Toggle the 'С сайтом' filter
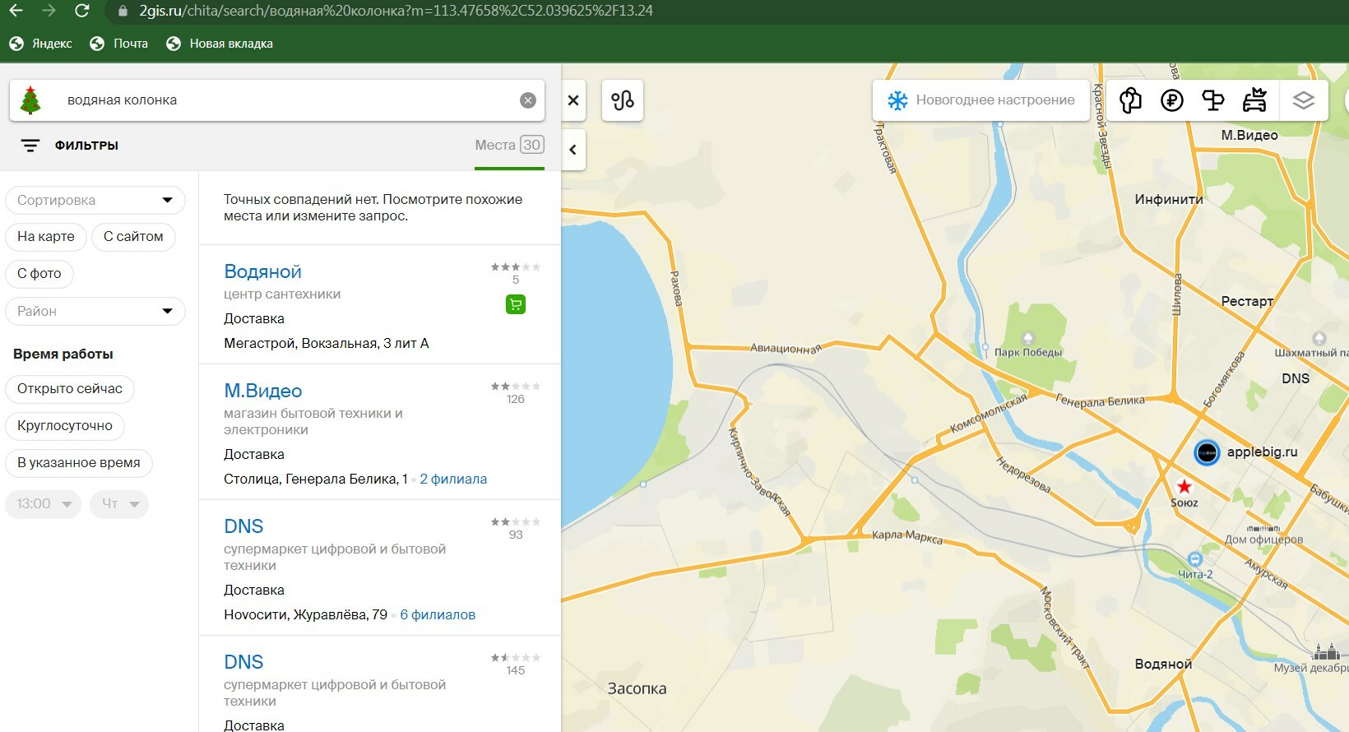This screenshot has width=1349, height=732. coord(133,237)
